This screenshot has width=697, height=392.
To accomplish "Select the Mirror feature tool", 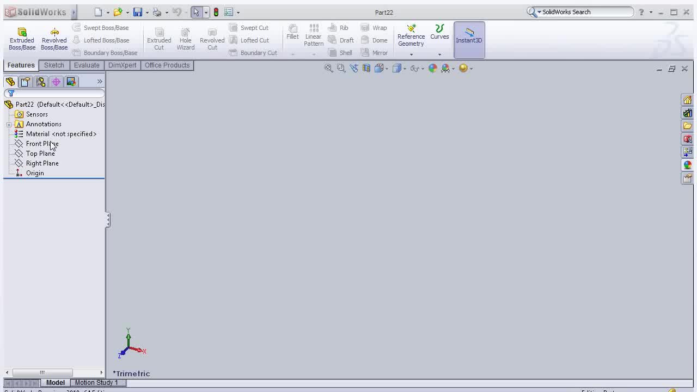I will click(374, 53).
